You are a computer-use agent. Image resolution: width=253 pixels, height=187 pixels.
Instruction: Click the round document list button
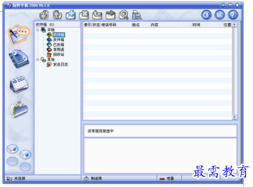click(x=220, y=15)
